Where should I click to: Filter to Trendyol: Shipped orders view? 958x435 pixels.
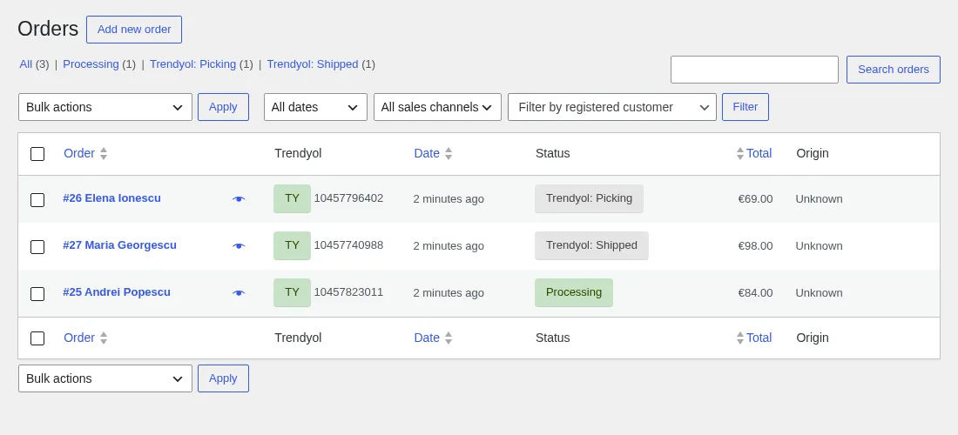click(x=312, y=64)
